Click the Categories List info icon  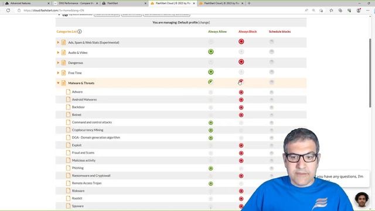click(x=80, y=31)
